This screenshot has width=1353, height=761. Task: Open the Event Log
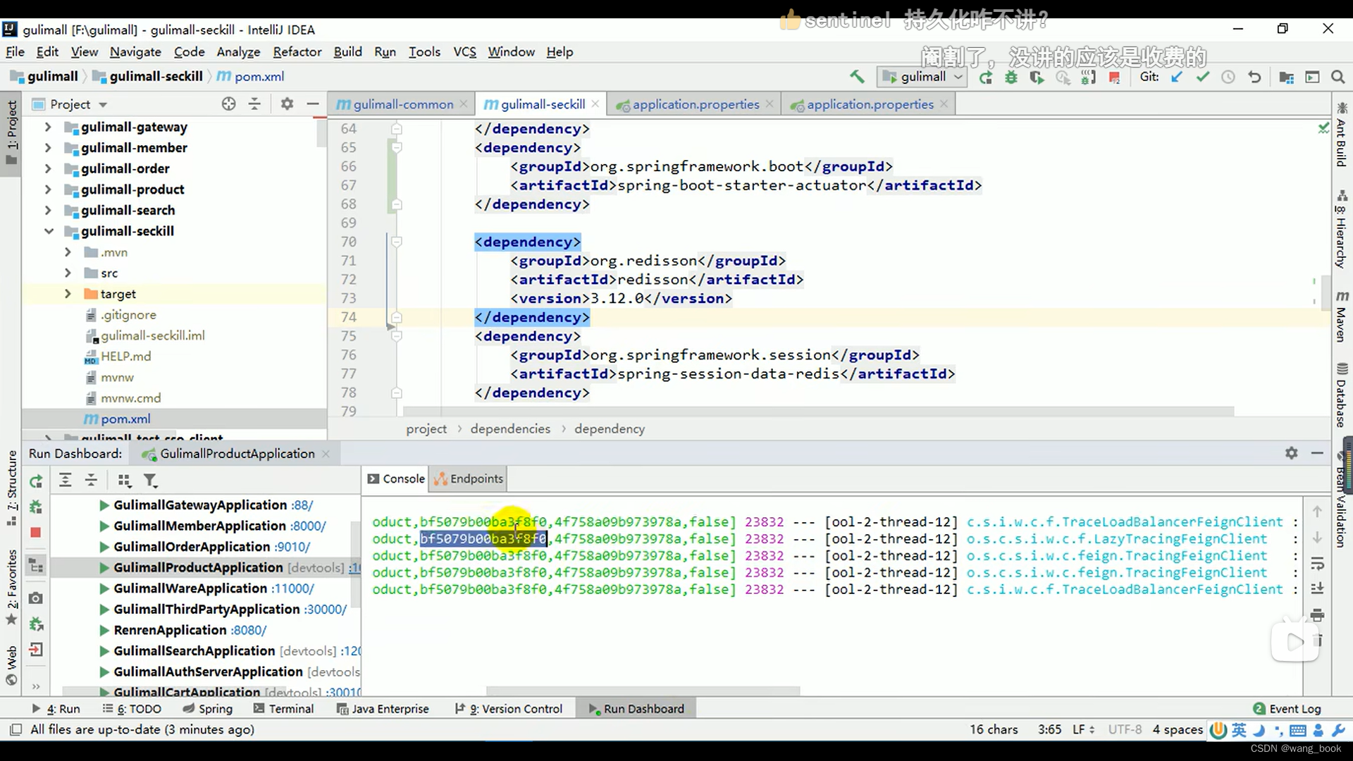(x=1287, y=709)
